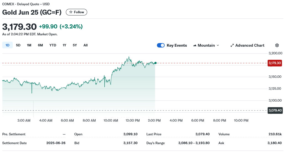Image resolution: width=287 pixels, height=153 pixels.
Task: Click the Pre. Settlement label
Action: pyautogui.click(x=14, y=134)
